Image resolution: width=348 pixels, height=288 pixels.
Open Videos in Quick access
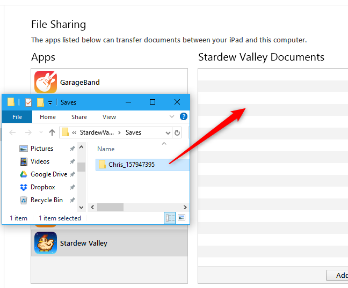(40, 161)
